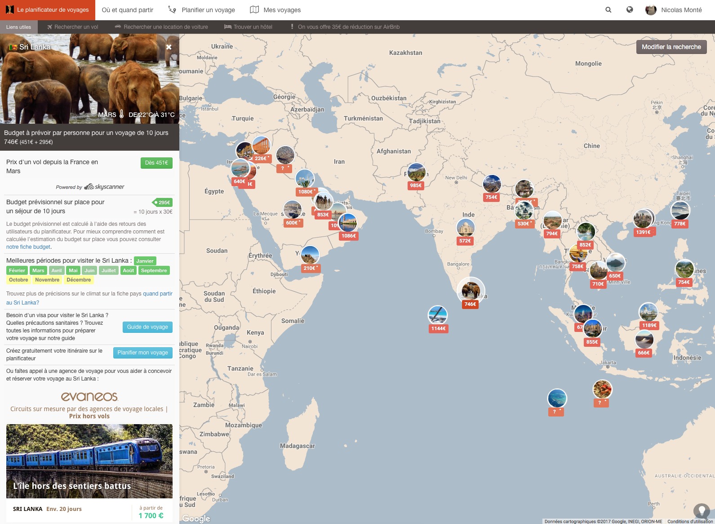Open the globe language icon
This screenshot has width=715, height=524.
(x=630, y=9)
